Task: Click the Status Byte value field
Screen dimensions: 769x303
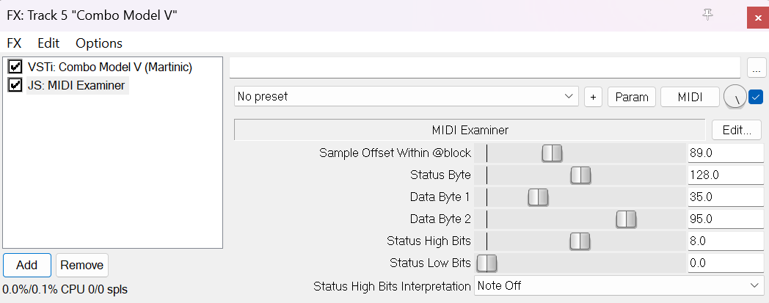Action: (x=725, y=175)
